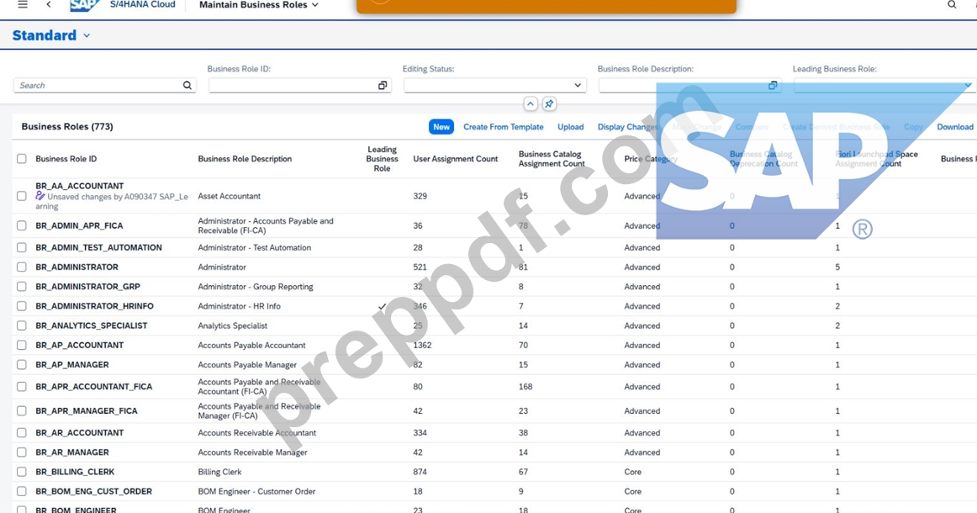Viewport: 977px width, 513px height.
Task: Expand the Standard view variant dropdown
Action: (87, 35)
